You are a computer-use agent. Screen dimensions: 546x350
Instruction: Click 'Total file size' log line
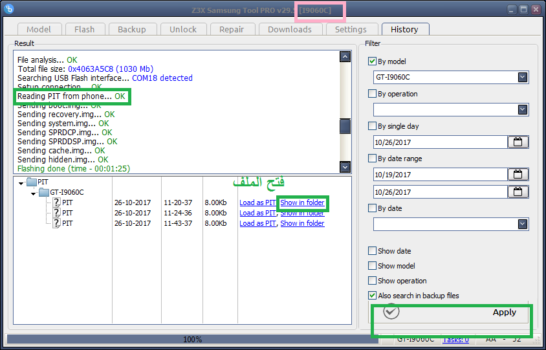[85, 69]
